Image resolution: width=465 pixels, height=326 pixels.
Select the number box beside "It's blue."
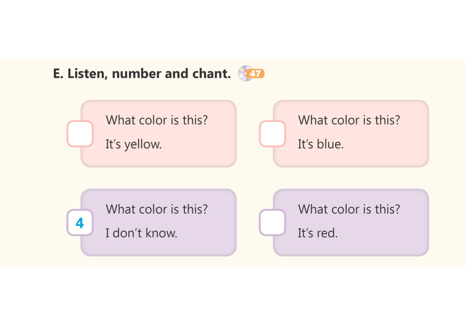click(272, 134)
